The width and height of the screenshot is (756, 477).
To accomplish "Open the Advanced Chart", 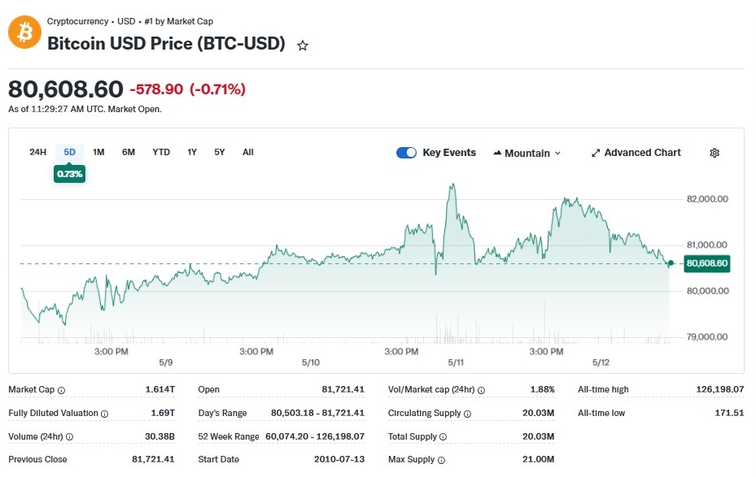I will pyautogui.click(x=636, y=153).
